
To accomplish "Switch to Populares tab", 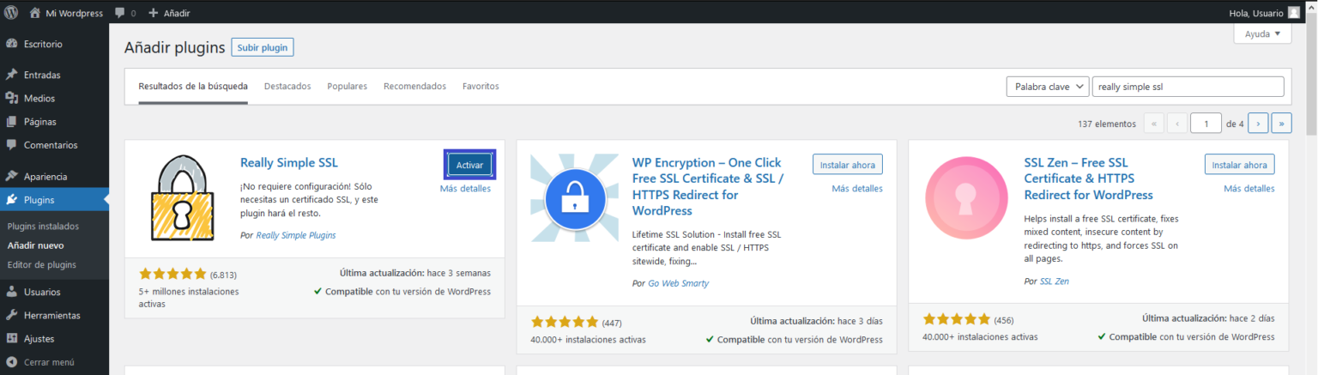I will pos(348,87).
